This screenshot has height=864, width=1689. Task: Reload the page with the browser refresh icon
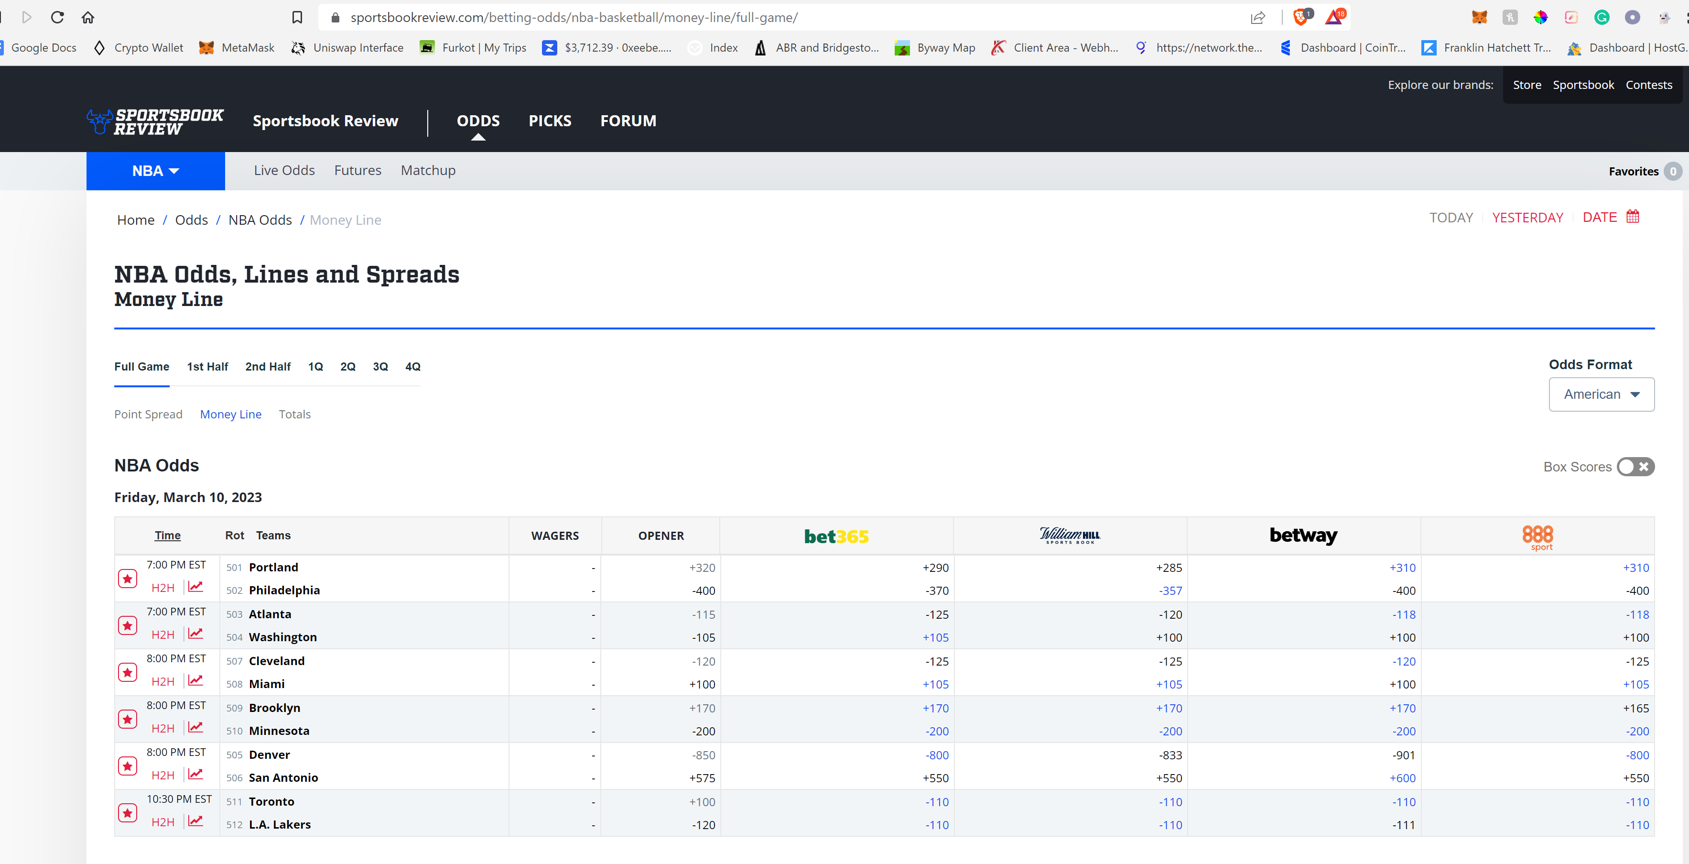coord(57,17)
